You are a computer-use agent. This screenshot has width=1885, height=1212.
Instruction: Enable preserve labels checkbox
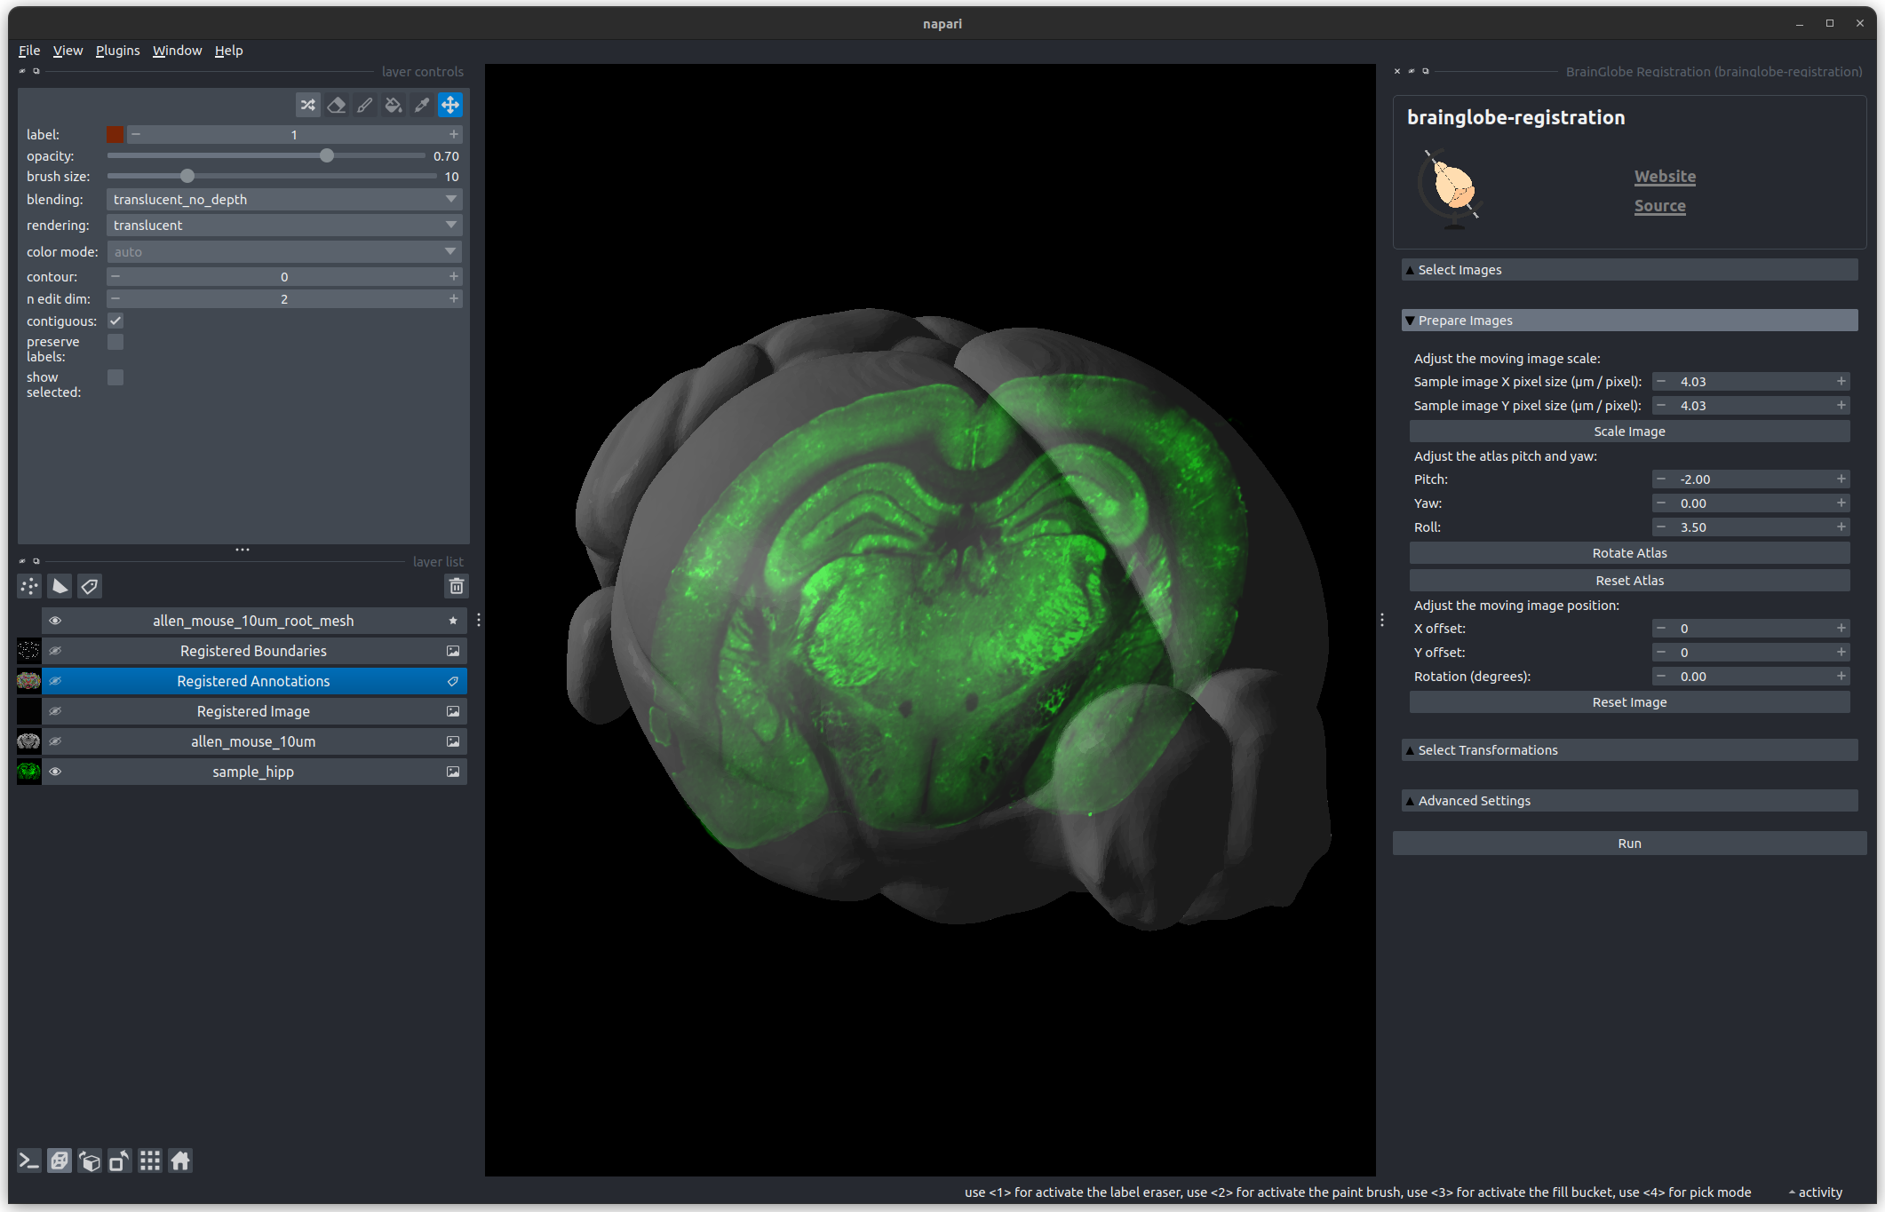click(x=115, y=342)
